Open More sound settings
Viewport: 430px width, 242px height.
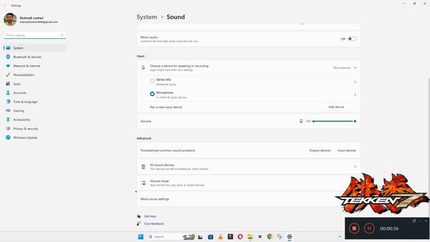pyautogui.click(x=249, y=199)
